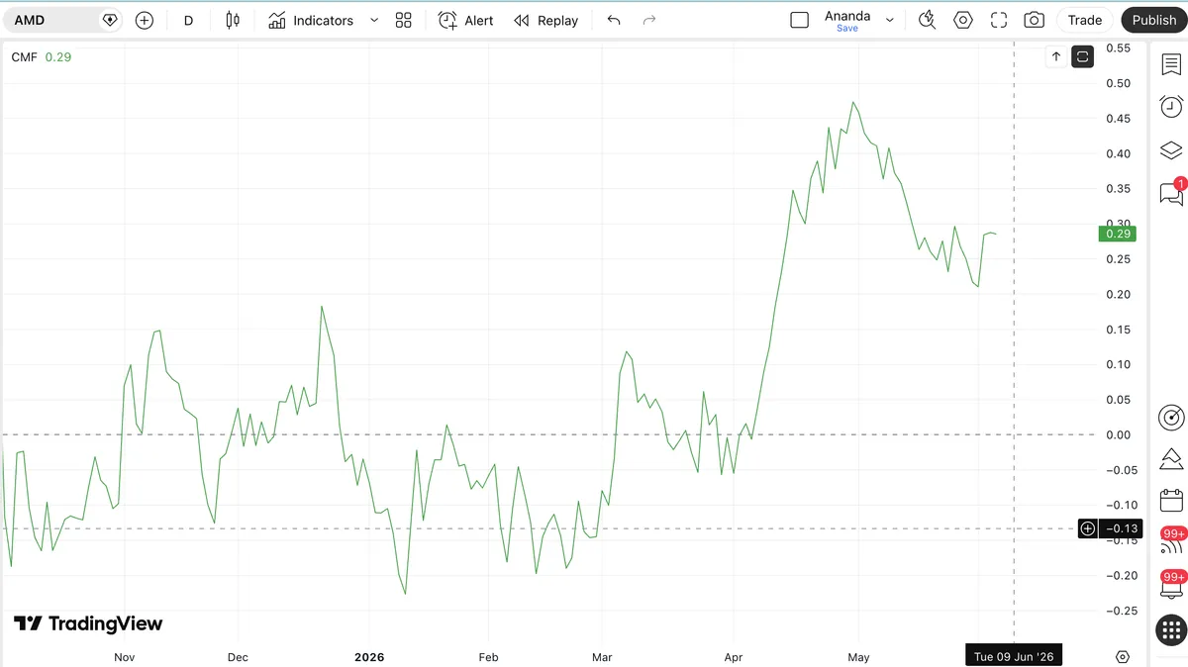
Task: Open the products grid menu button
Action: [1171, 629]
